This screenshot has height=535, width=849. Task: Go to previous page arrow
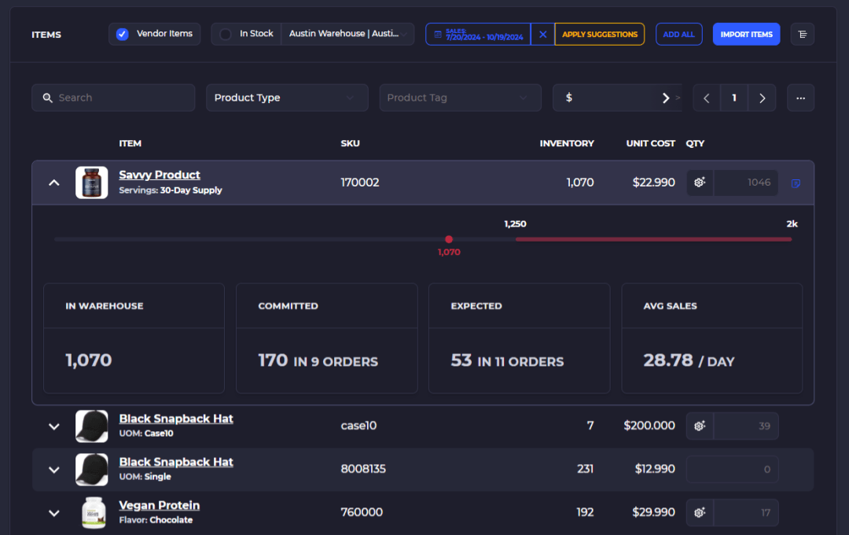click(707, 98)
